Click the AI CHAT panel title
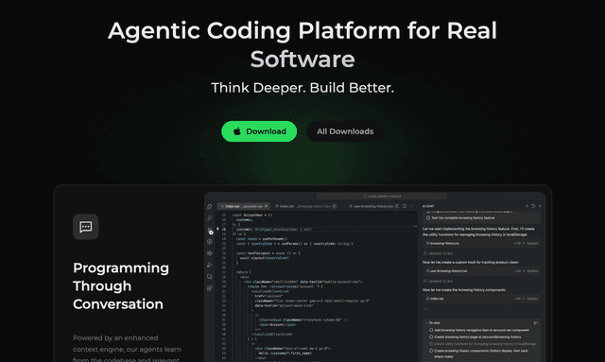 tap(428, 206)
